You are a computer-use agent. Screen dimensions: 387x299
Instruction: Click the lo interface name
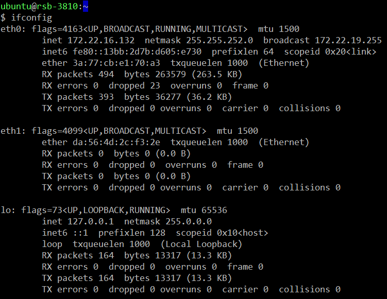(6, 210)
